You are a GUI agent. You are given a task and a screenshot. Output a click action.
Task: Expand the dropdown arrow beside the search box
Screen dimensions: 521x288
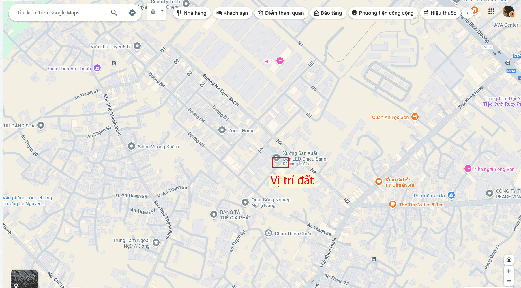tap(162, 11)
